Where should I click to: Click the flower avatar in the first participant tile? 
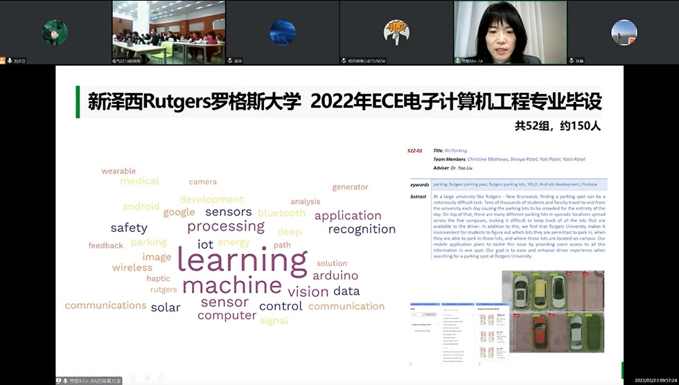[55, 32]
